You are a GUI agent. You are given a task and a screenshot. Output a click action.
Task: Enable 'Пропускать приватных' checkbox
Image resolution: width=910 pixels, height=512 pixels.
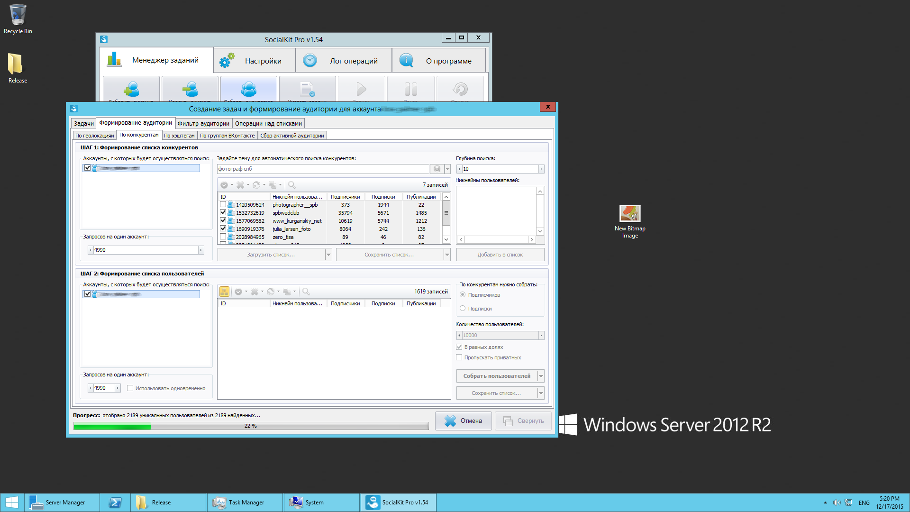click(459, 357)
